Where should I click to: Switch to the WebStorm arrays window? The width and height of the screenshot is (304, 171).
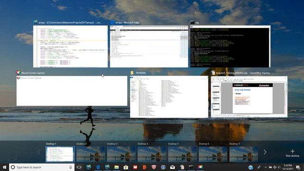70,47
